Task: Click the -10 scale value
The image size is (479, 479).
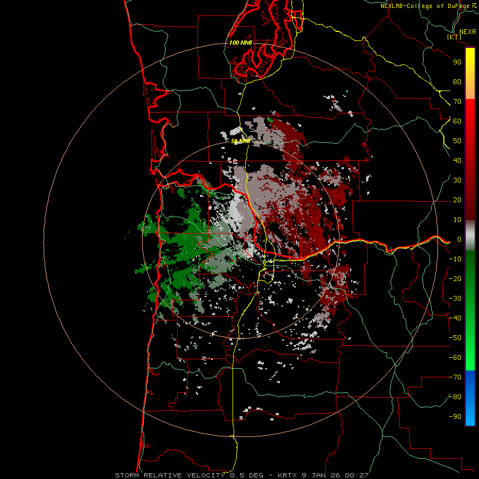Action: (x=455, y=259)
